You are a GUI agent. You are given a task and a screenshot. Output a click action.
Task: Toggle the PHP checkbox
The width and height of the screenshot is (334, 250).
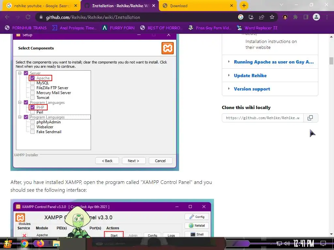32,107
